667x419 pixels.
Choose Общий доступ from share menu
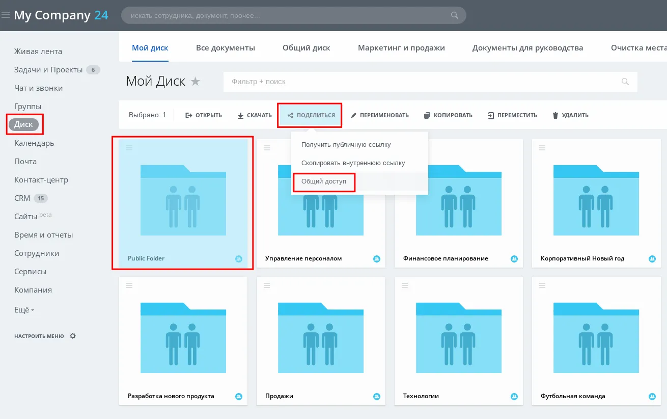point(324,181)
